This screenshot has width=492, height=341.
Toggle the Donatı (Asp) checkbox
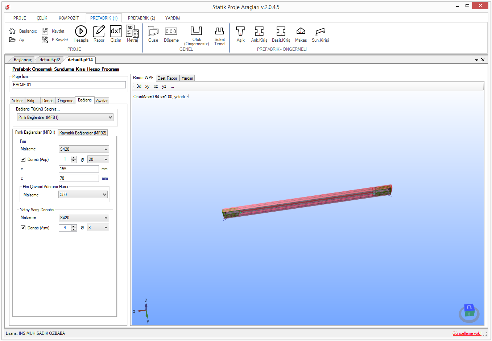23,159
